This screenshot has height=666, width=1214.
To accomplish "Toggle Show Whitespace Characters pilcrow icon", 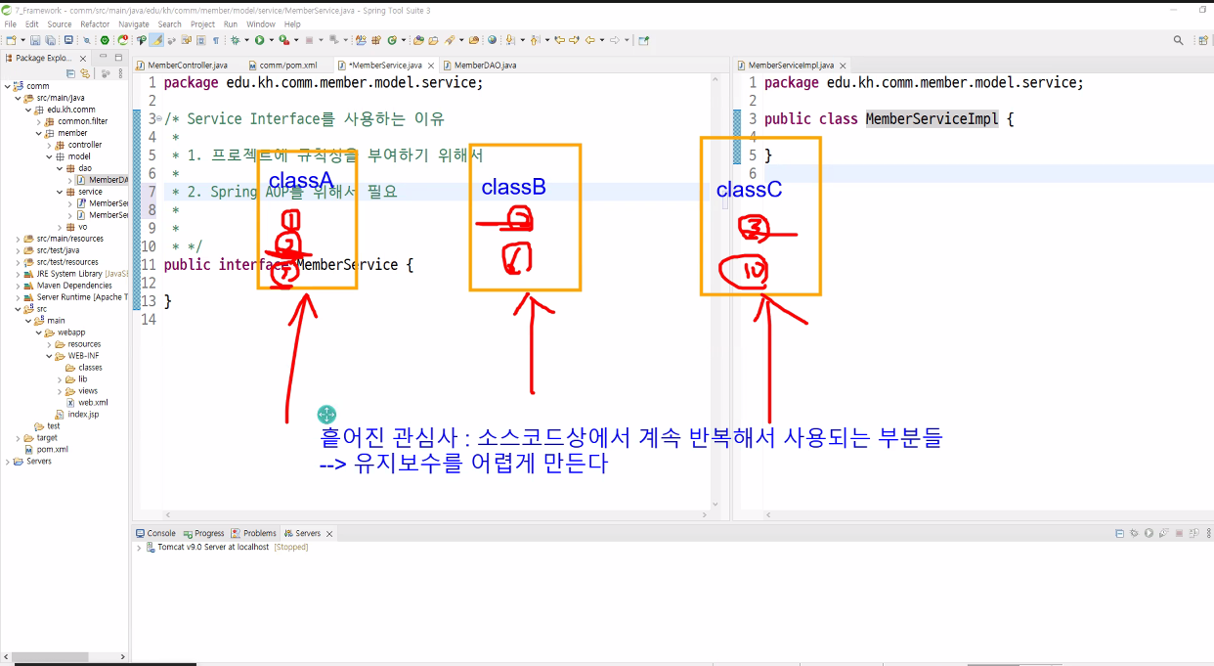I will tap(216, 40).
